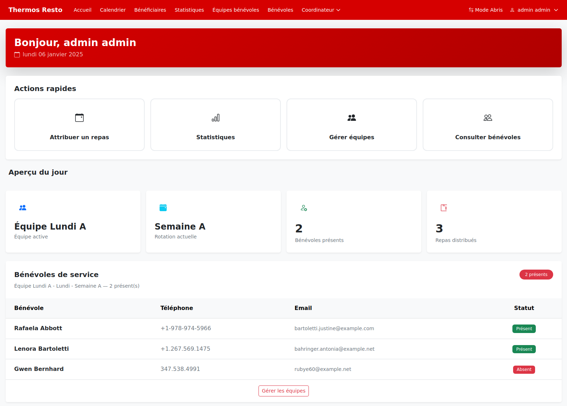Screen dimensions: 567x406
Task: Click the 2 présents red badge
Action: pos(536,275)
